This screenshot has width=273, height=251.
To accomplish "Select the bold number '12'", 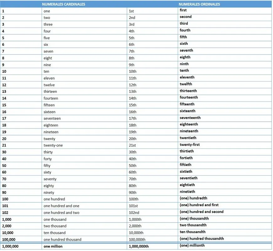I will click(4, 85).
